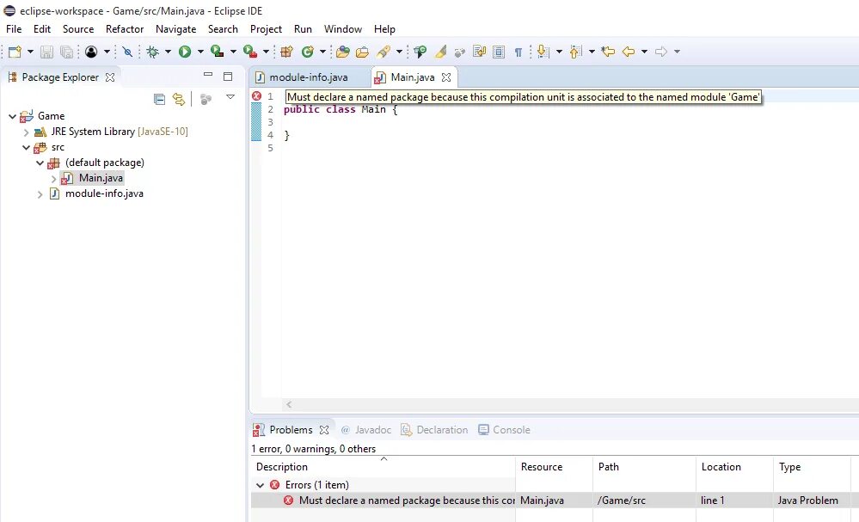Open the Search dropdown arrow
Image resolution: width=859 pixels, height=522 pixels.
pos(399,52)
